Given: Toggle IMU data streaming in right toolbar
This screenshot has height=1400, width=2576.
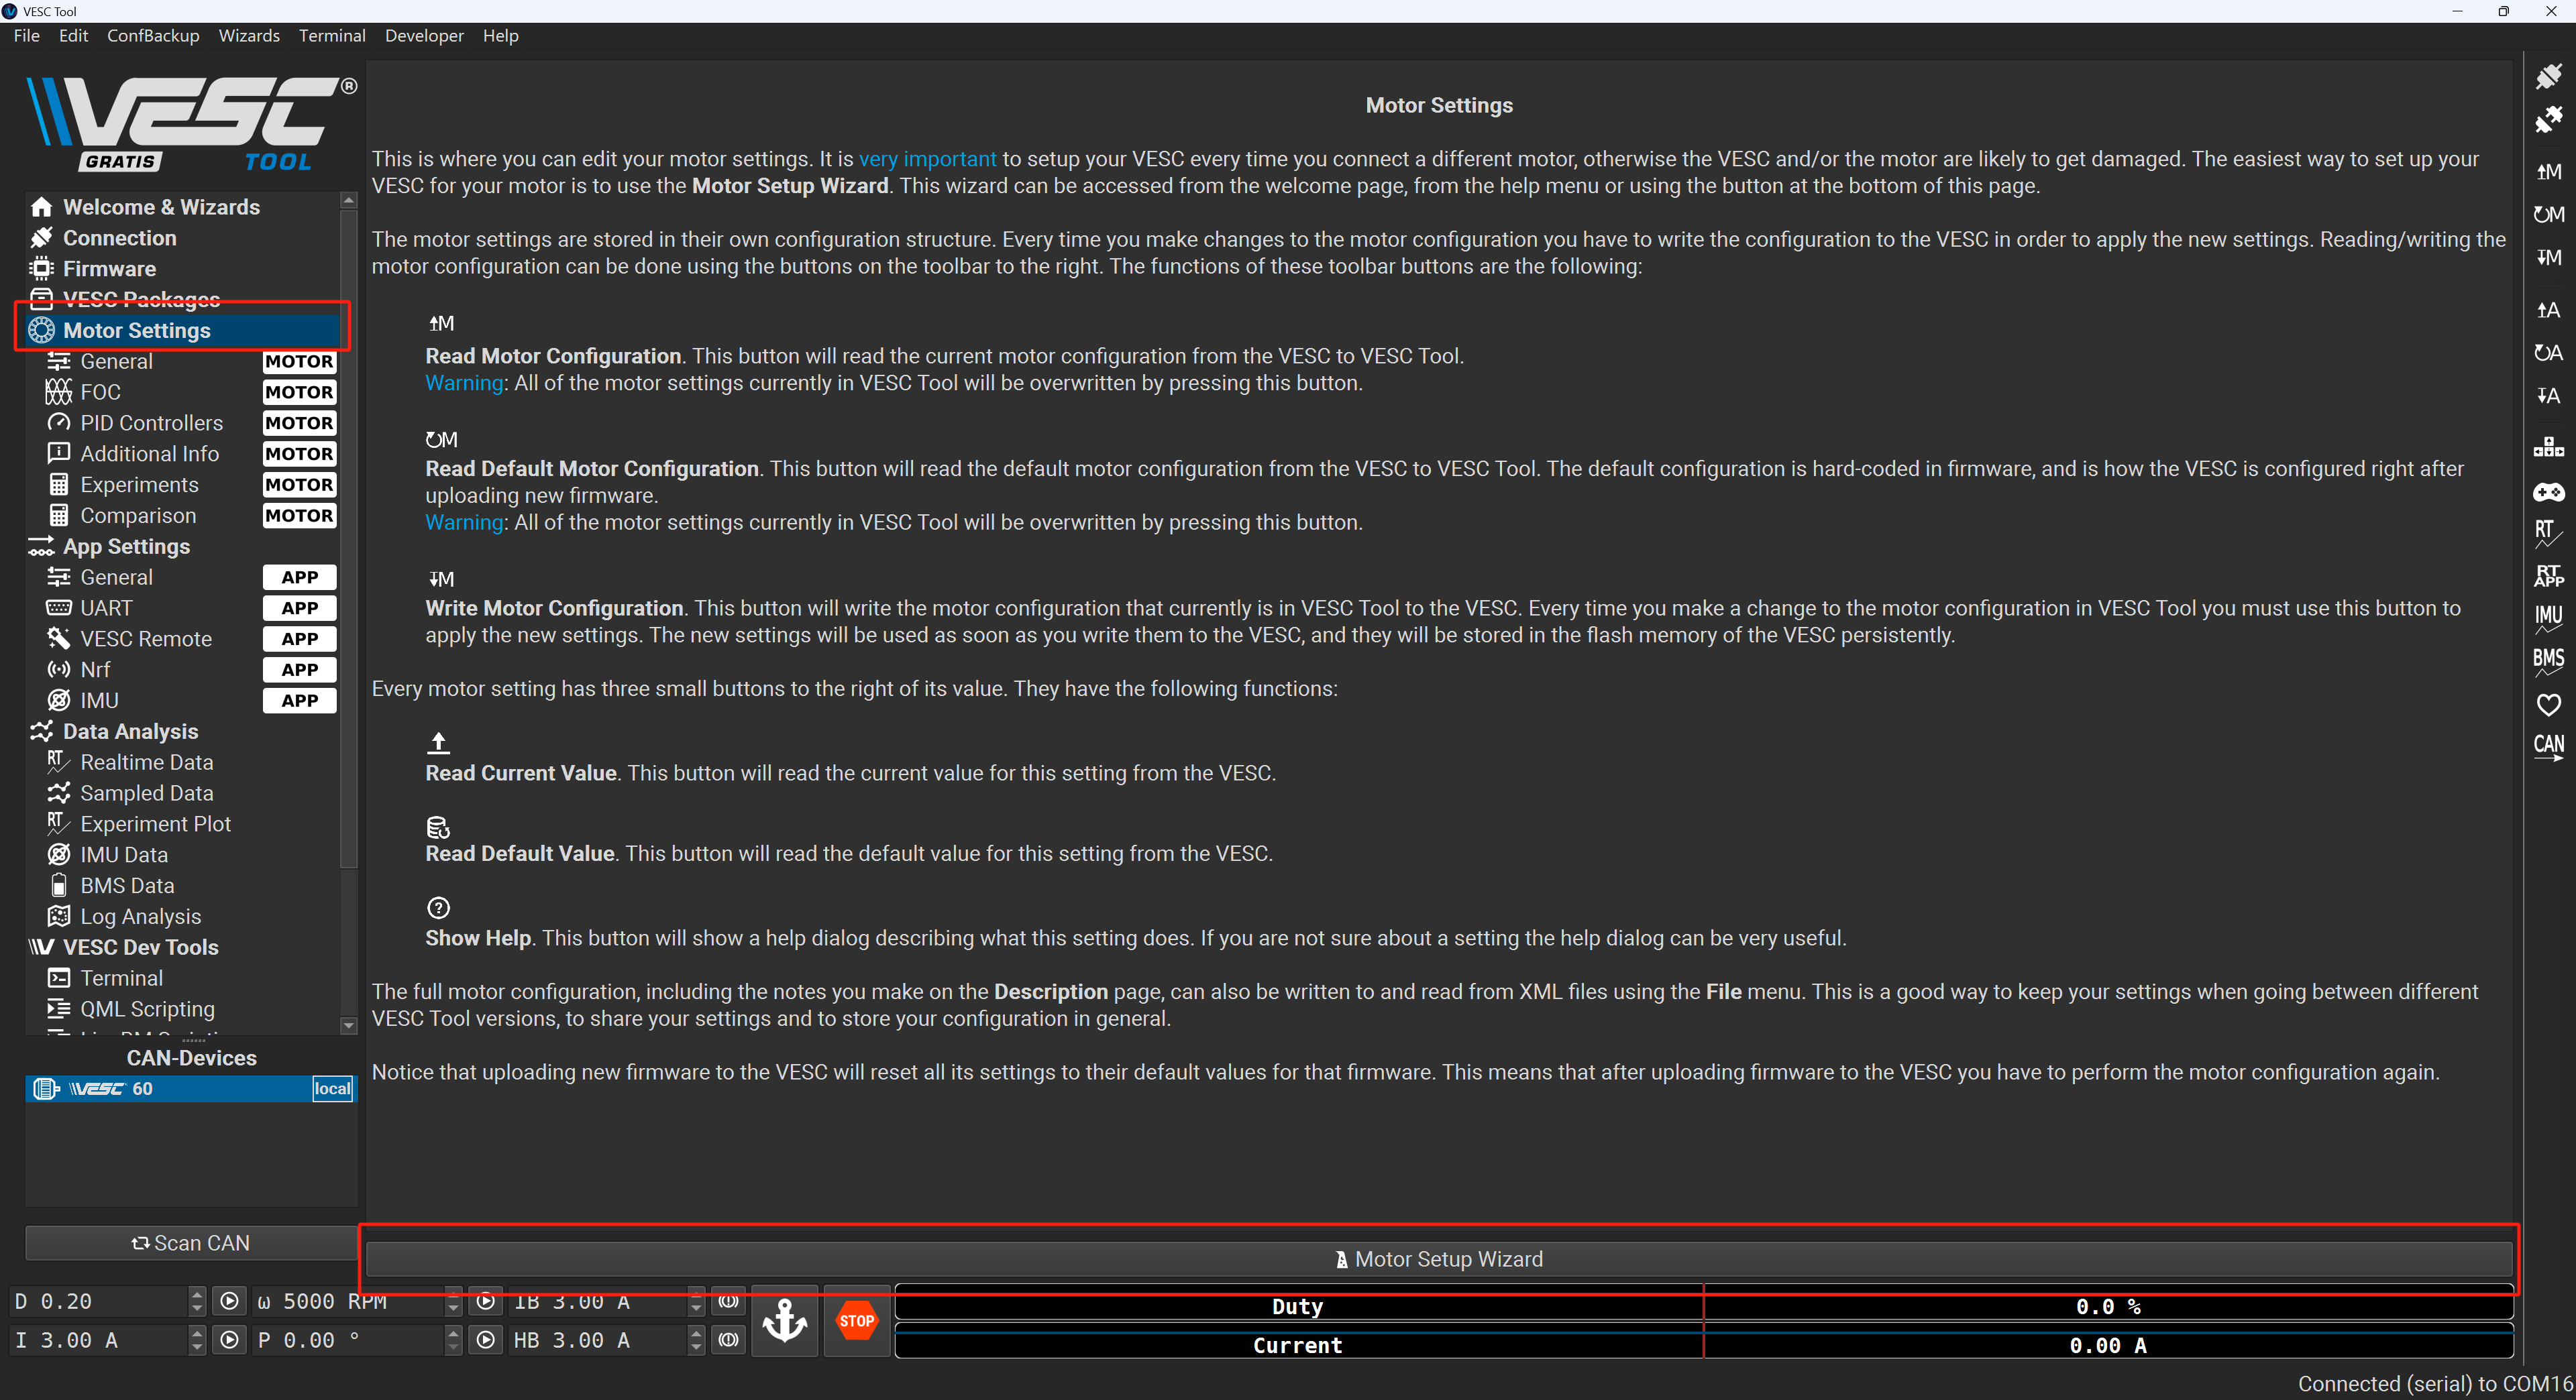Looking at the screenshot, I should [2548, 619].
